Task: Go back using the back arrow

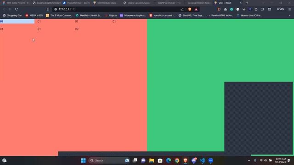Action: 4,9
